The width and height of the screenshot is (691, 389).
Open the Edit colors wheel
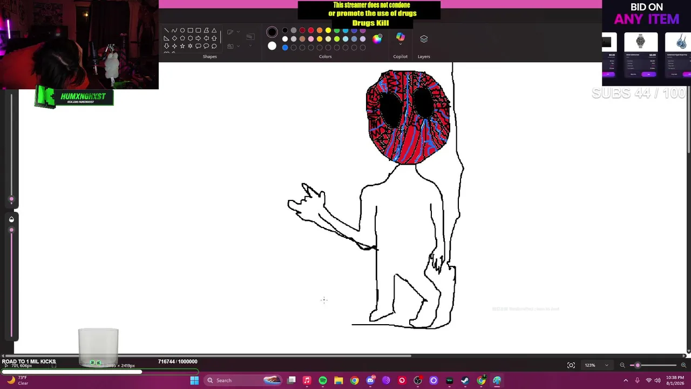pyautogui.click(x=377, y=38)
